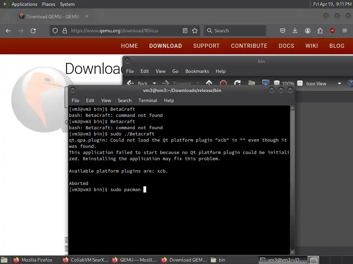Open the System panel menu
Image resolution: width=353 pixels, height=264 pixels.
coord(67,4)
